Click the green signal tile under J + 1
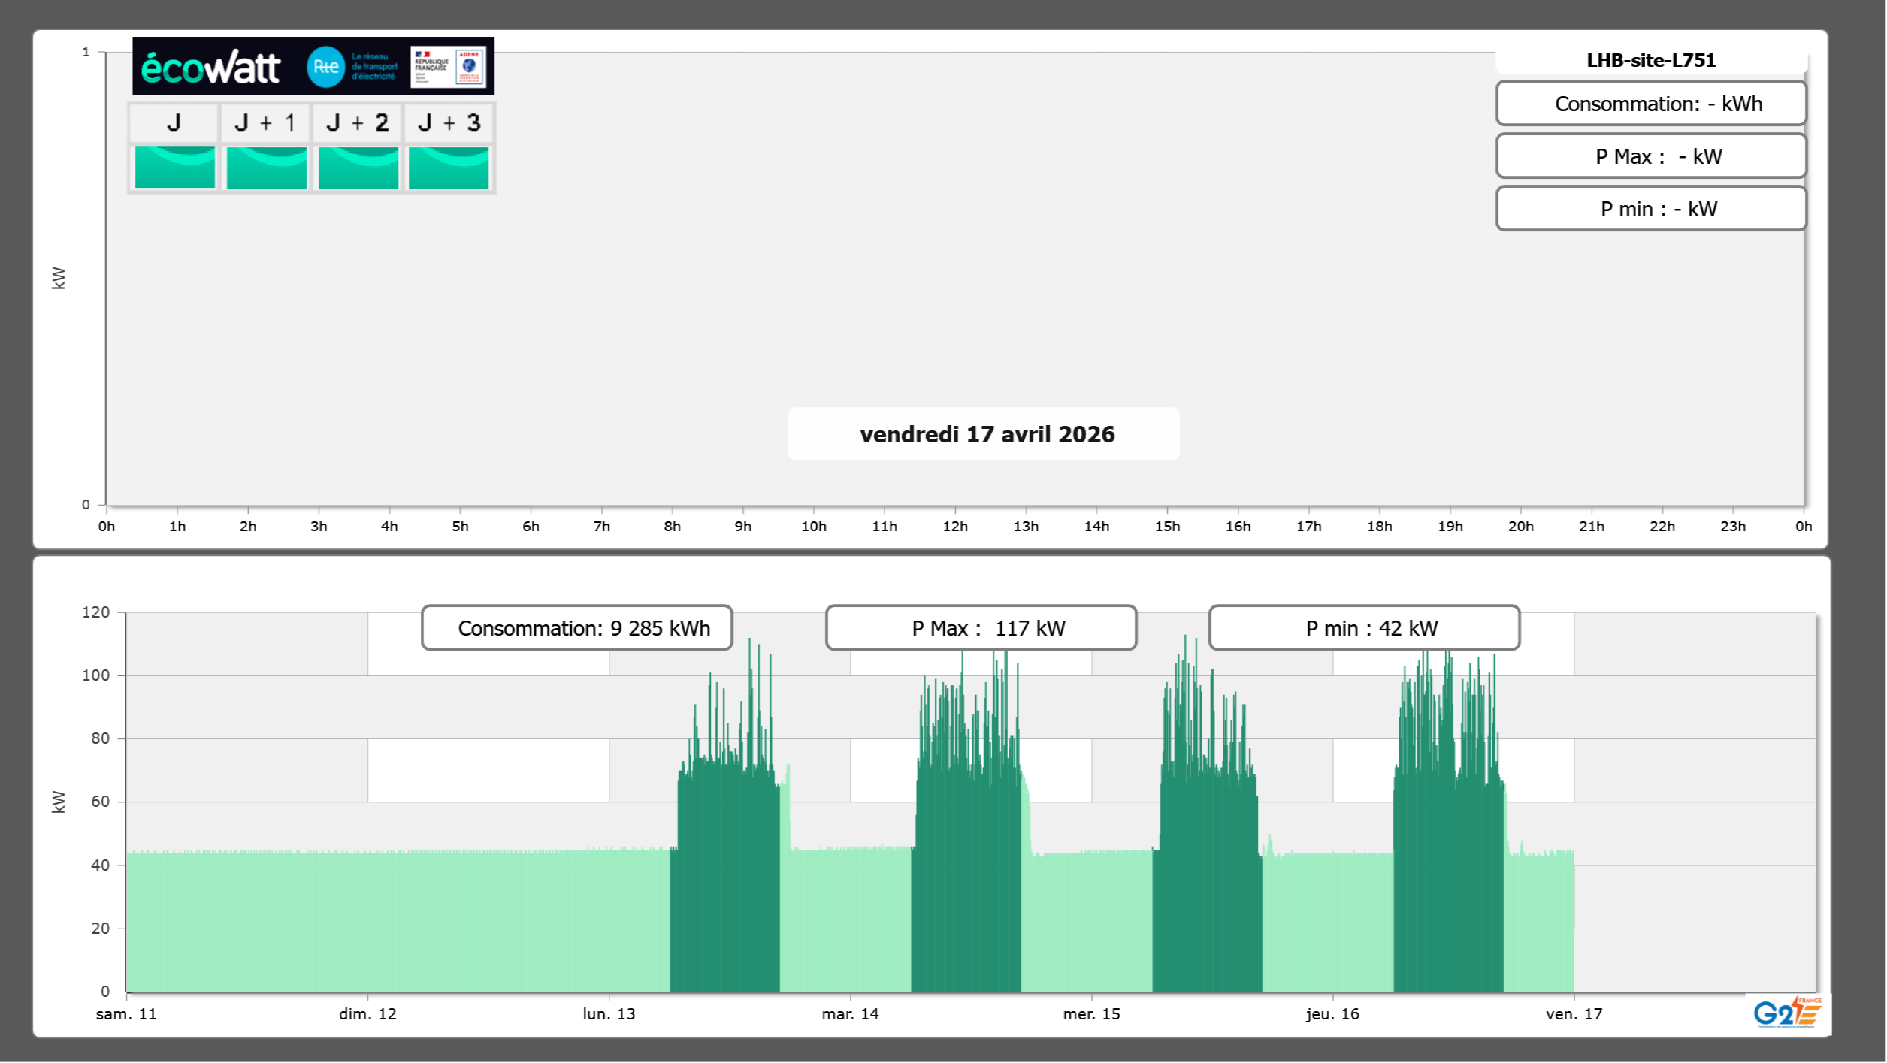 coord(267,168)
